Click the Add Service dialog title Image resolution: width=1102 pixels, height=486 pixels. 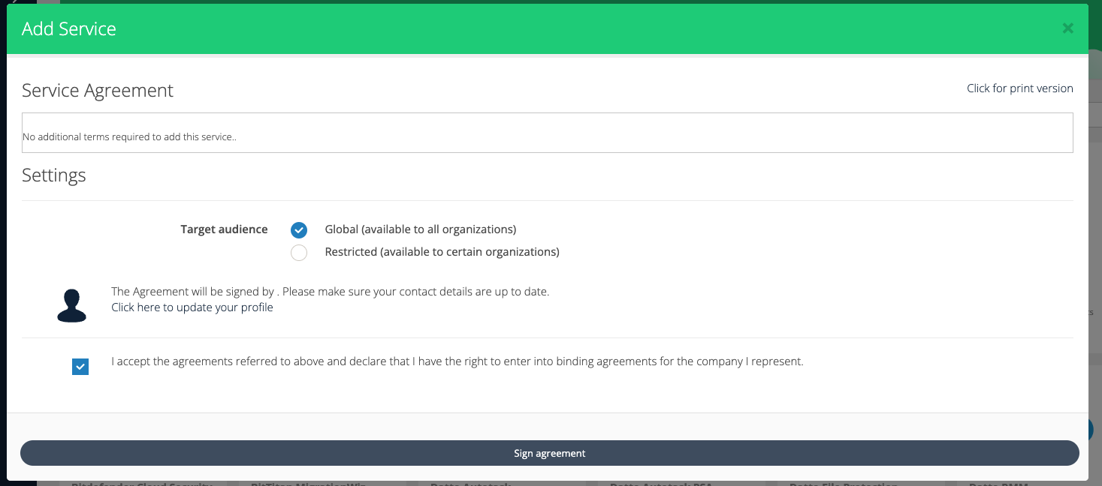69,29
